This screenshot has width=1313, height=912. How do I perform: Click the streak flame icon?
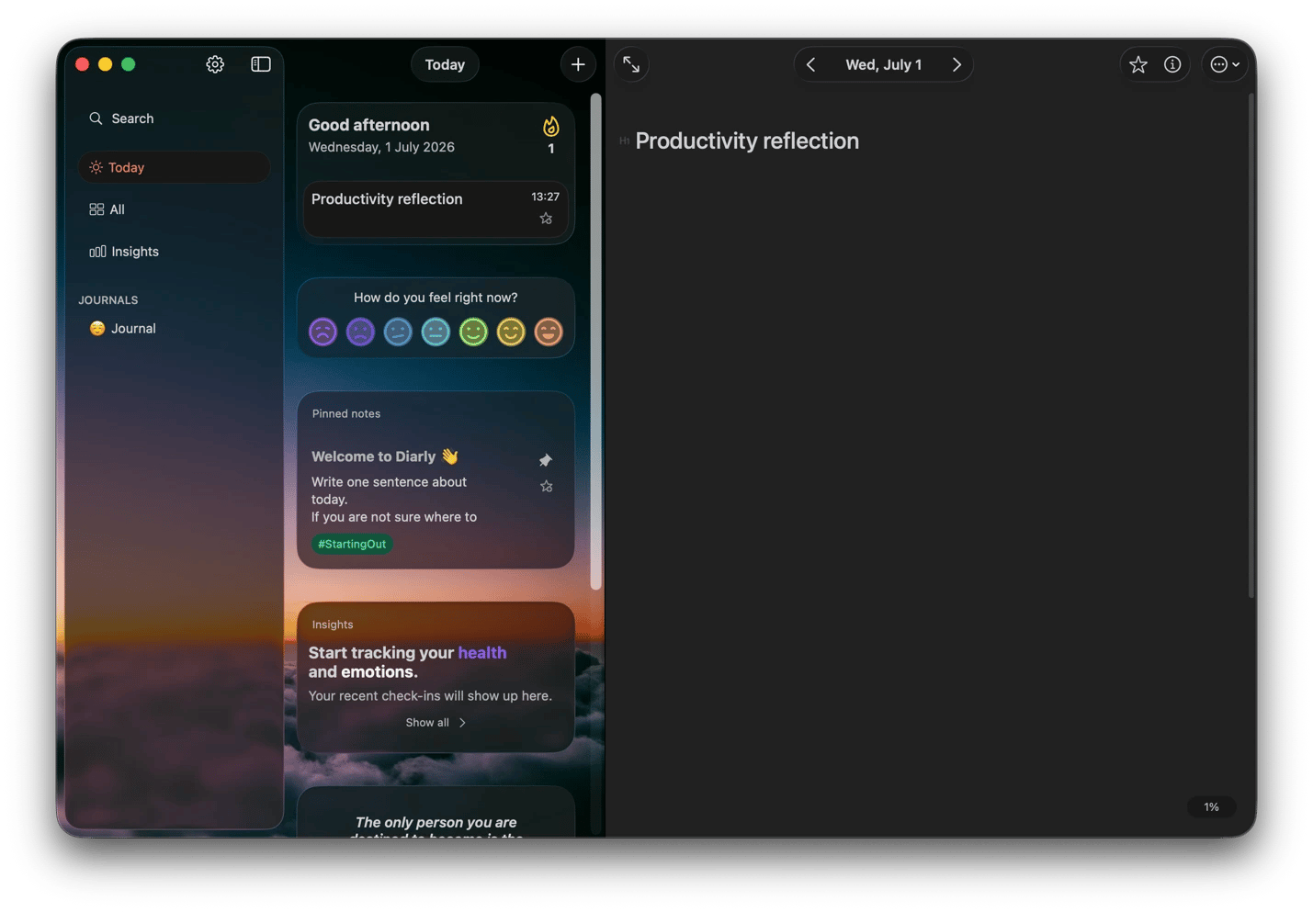click(550, 127)
